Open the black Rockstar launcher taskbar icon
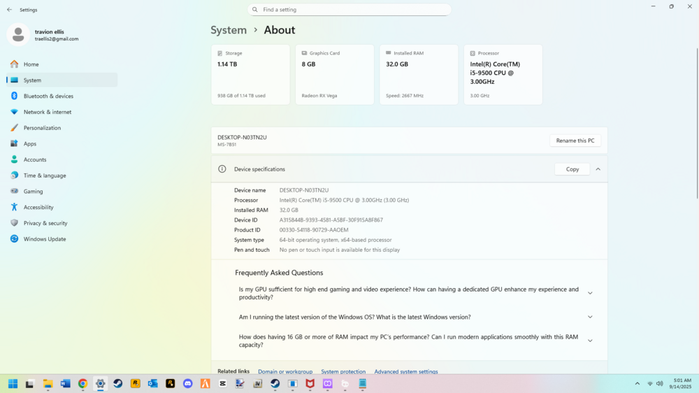Screen dimensions: 699x393 [x=171, y=384]
